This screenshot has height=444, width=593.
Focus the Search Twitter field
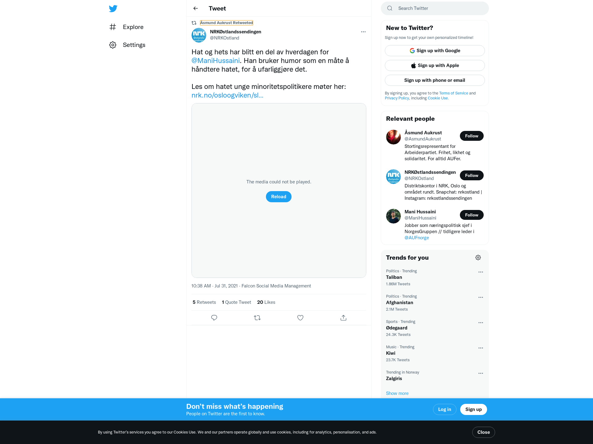tap(435, 8)
